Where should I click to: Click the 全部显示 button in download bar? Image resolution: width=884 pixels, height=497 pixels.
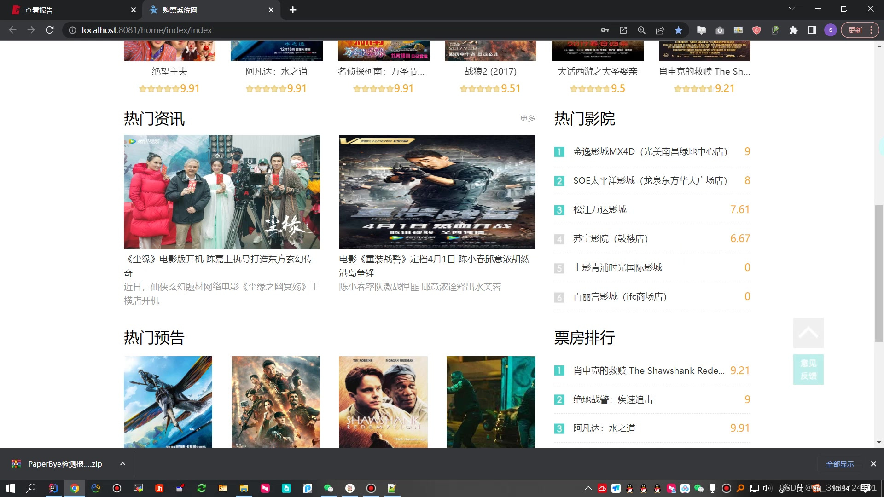coord(840,464)
